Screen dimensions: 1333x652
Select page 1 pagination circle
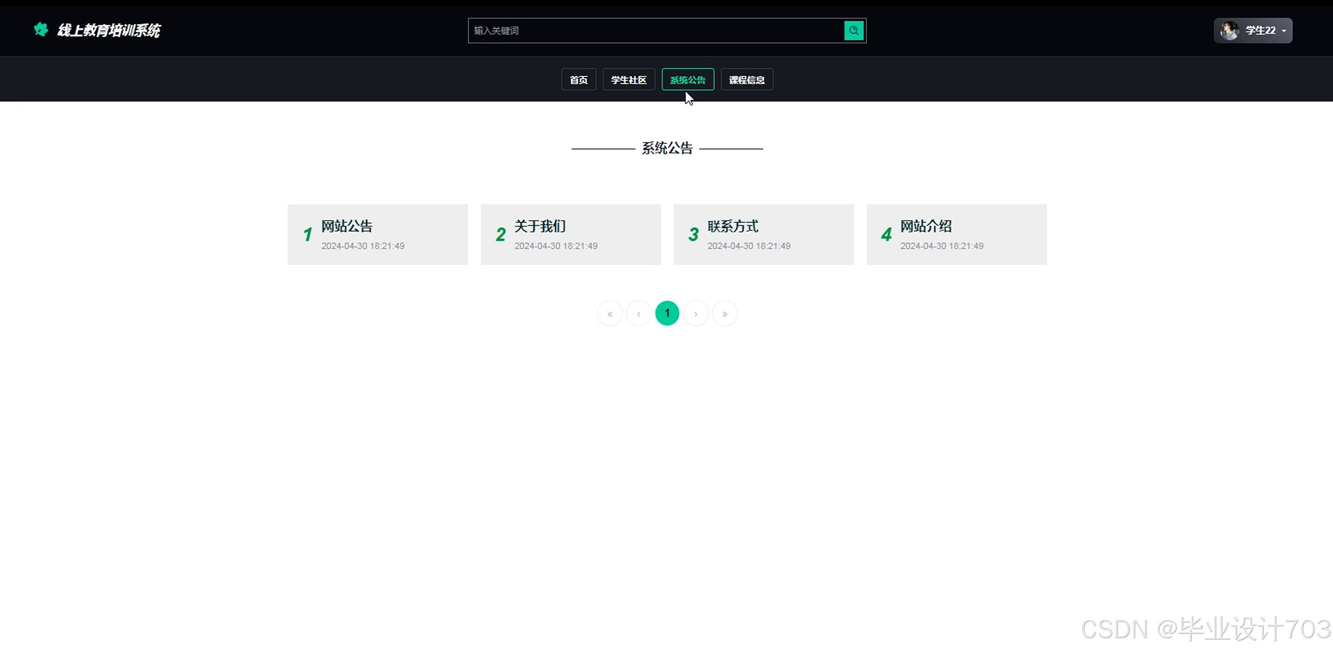(667, 313)
